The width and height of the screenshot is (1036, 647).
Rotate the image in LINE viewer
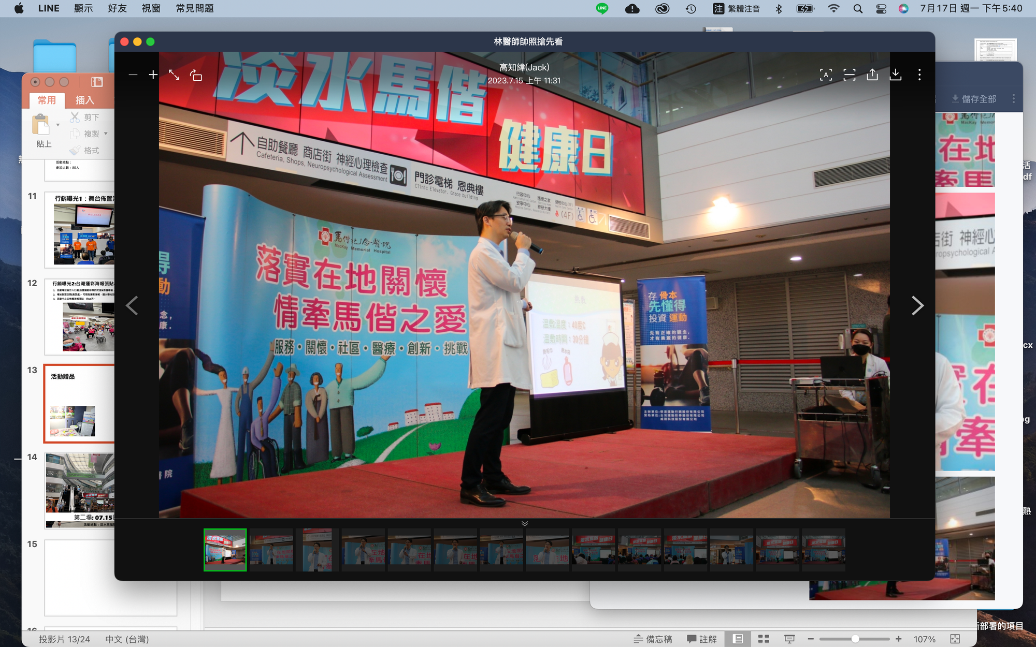(196, 75)
